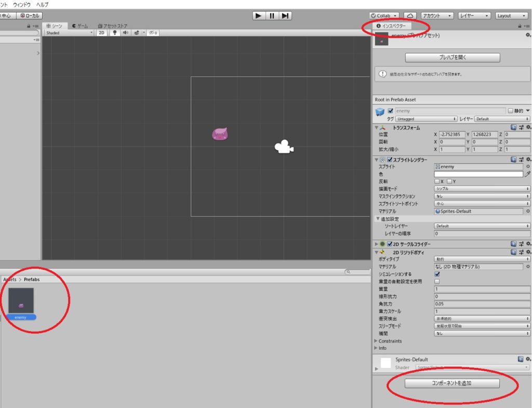Uncheck the Simulated (シミュレーションする) checkbox

437,274
